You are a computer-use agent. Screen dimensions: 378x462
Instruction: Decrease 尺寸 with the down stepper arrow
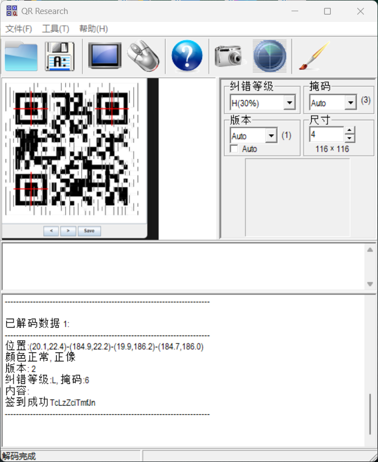coord(349,138)
